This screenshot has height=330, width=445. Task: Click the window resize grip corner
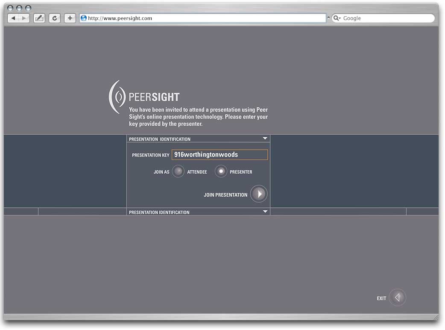(x=436, y=317)
